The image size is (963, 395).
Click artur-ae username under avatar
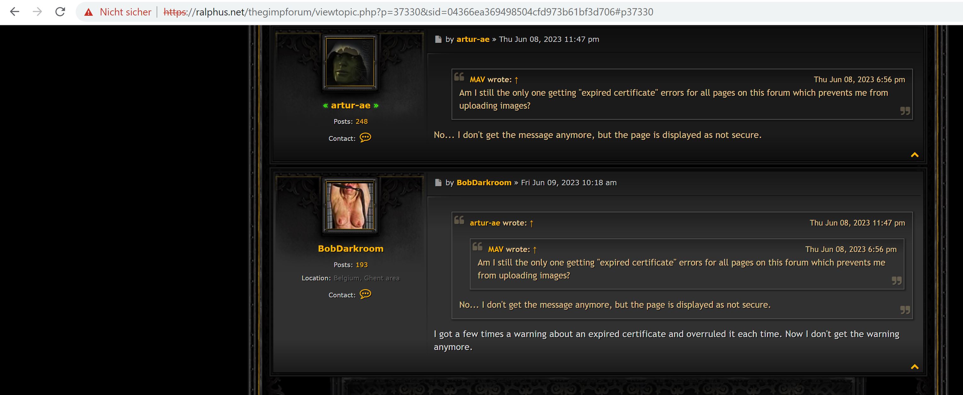click(x=350, y=106)
